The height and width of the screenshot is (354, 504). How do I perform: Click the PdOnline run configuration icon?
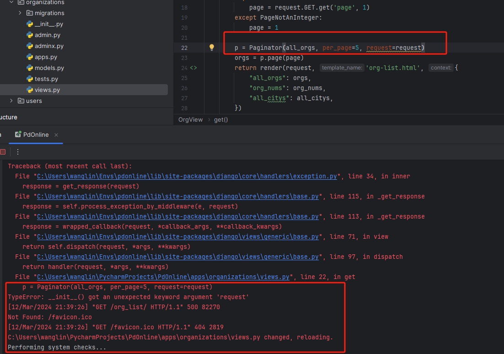18,134
